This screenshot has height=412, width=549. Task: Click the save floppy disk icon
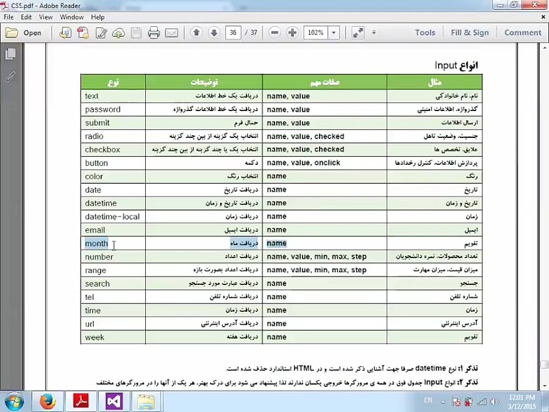(136, 33)
